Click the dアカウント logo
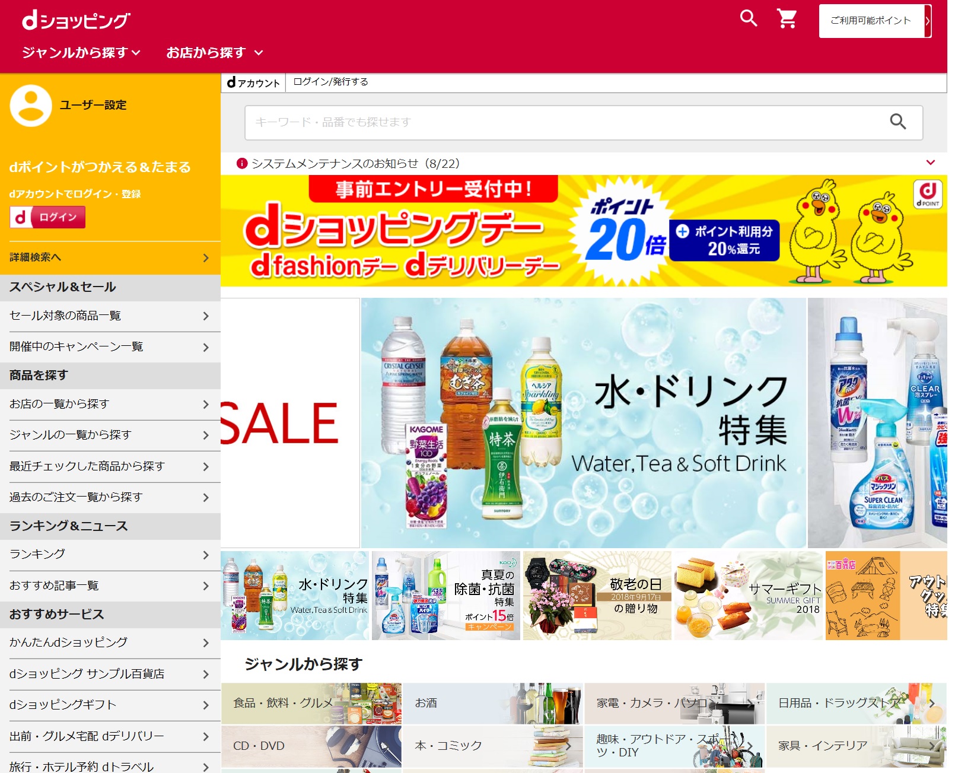The width and height of the screenshot is (955, 773). click(253, 82)
